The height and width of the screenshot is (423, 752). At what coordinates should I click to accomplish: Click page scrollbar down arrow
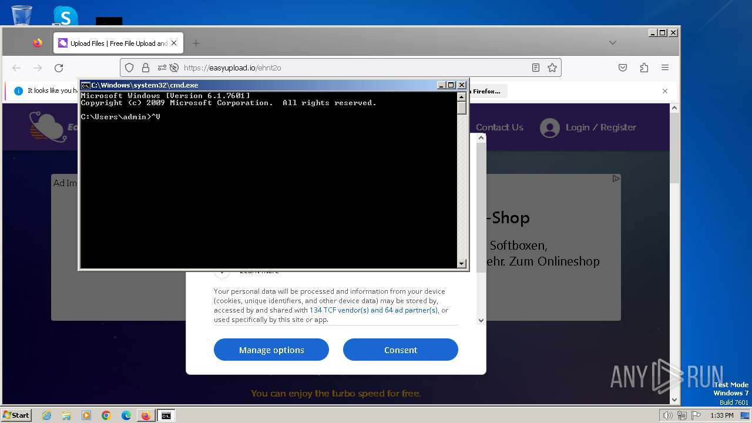[x=674, y=399]
